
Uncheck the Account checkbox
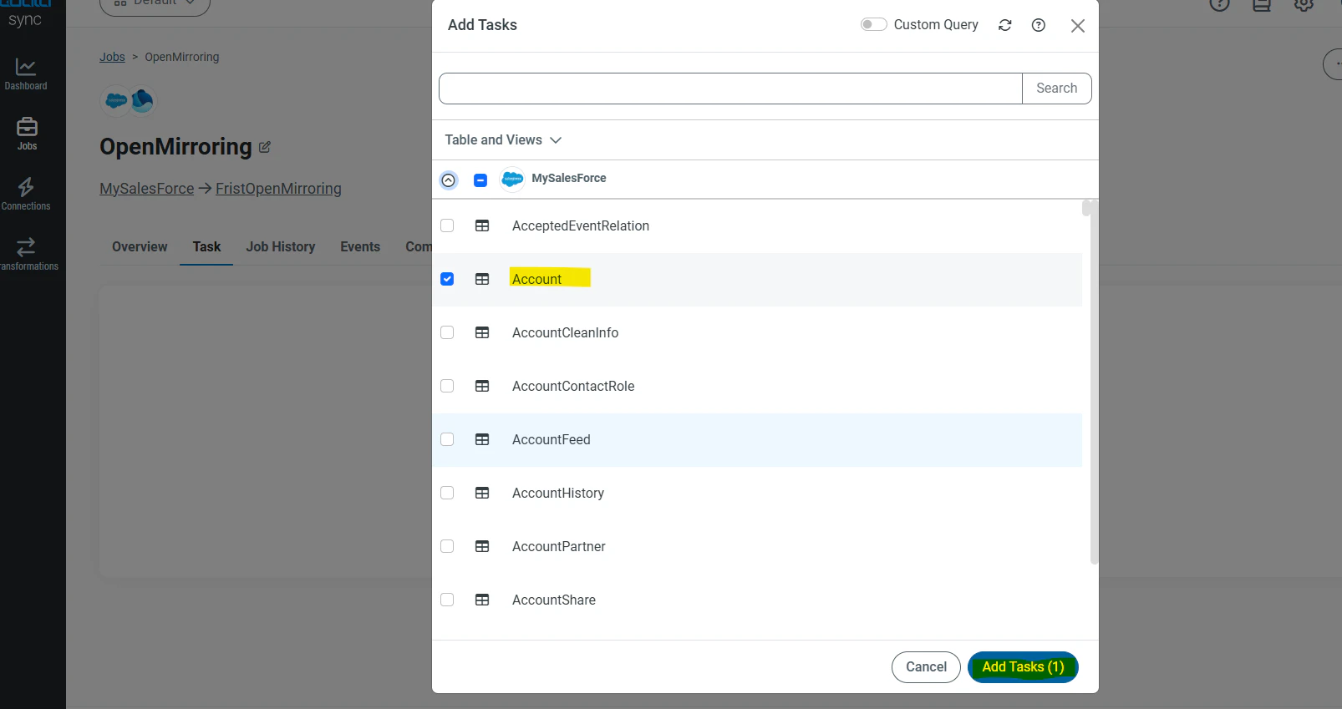447,279
